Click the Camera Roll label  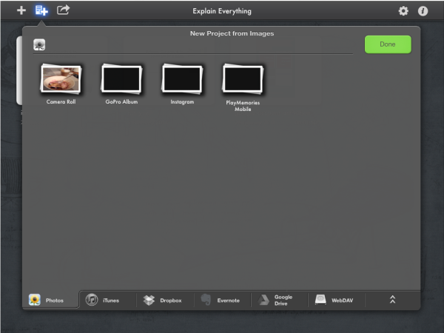(61, 101)
